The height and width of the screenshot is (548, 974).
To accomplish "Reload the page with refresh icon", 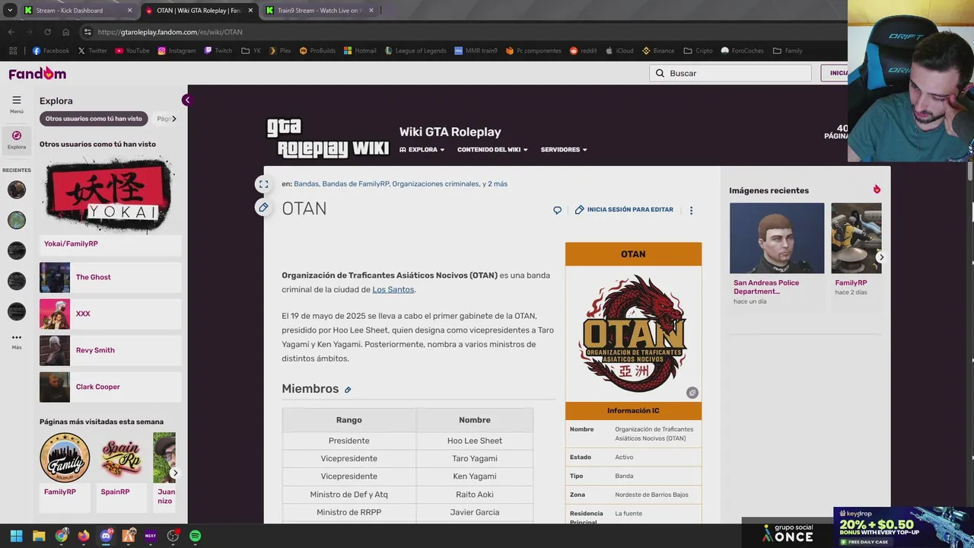I will [47, 32].
